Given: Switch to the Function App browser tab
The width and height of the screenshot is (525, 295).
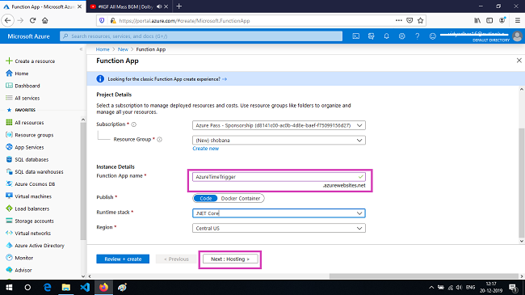Looking at the screenshot, I should tap(43, 6).
